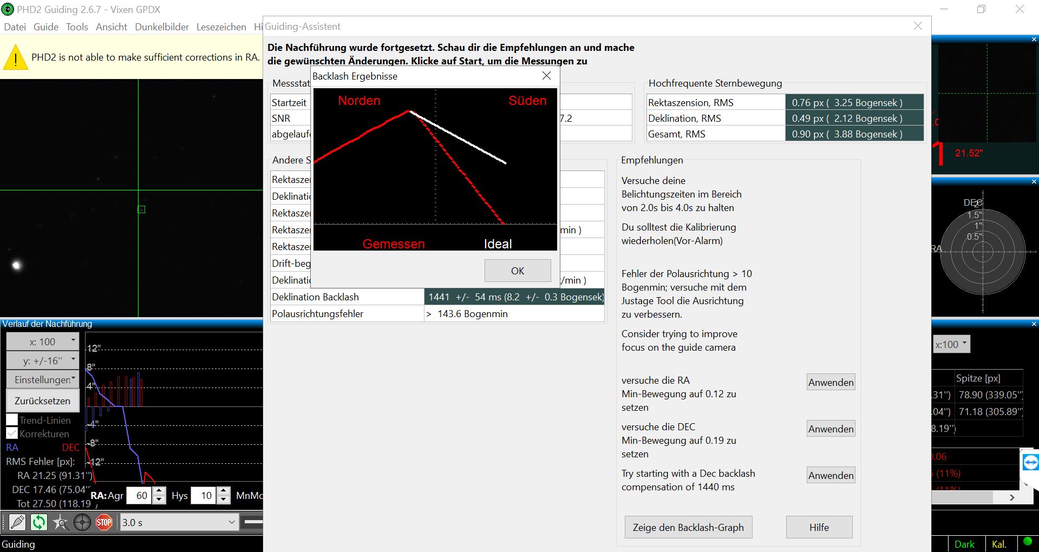Close the Guiding-Assistent window
This screenshot has width=1039, height=552.
point(918,26)
